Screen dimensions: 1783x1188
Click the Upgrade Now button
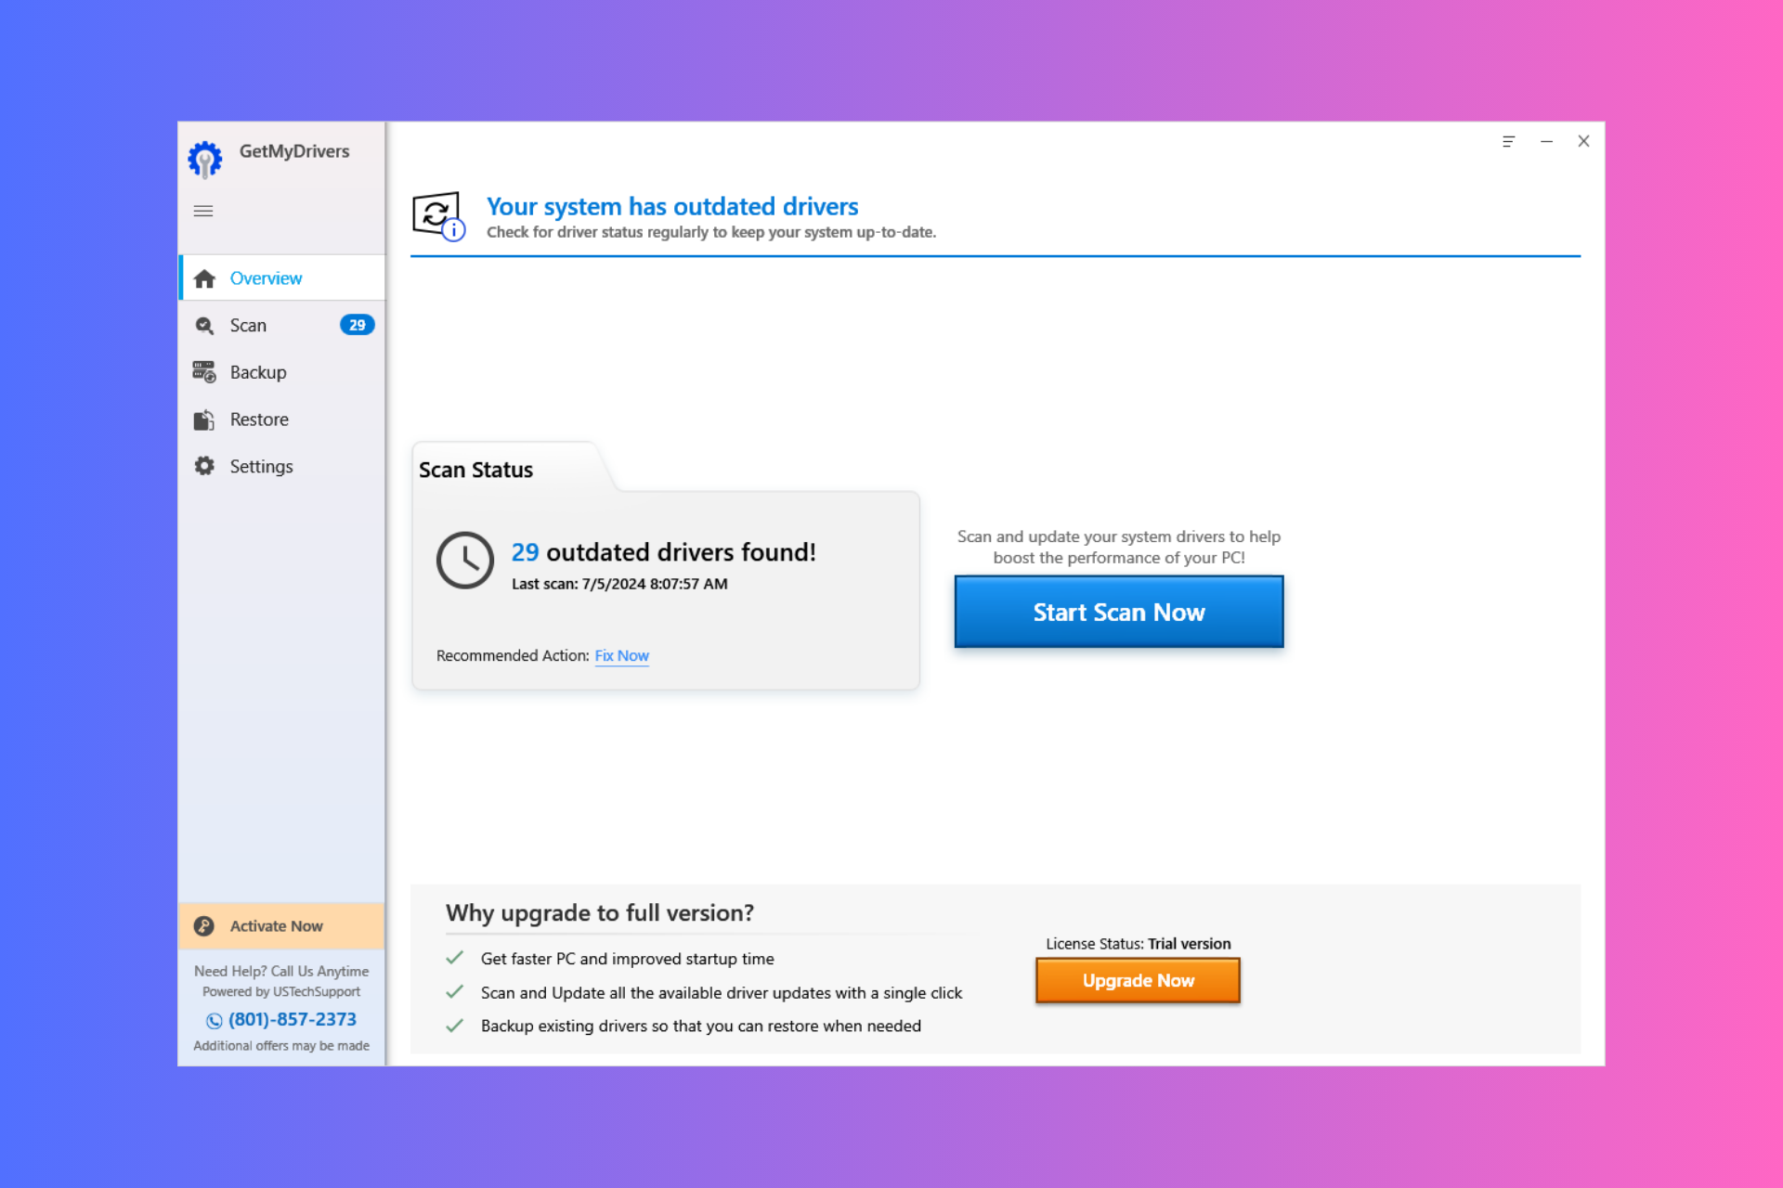[1138, 981]
